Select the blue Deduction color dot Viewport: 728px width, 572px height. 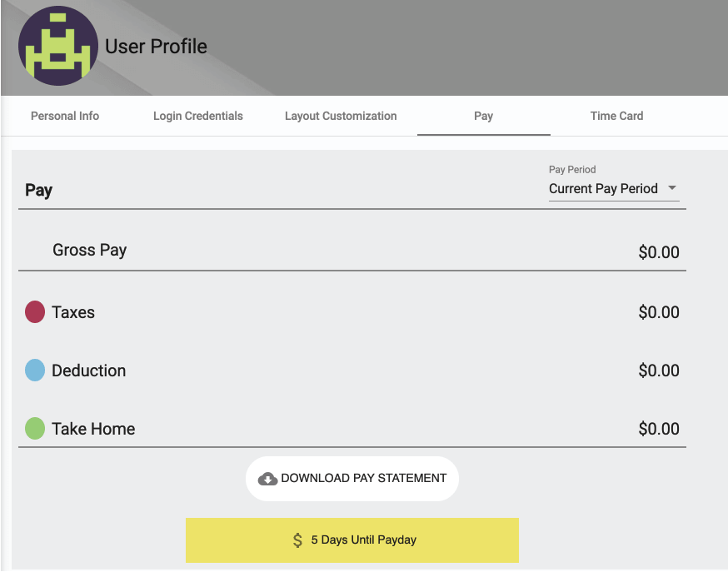(35, 371)
